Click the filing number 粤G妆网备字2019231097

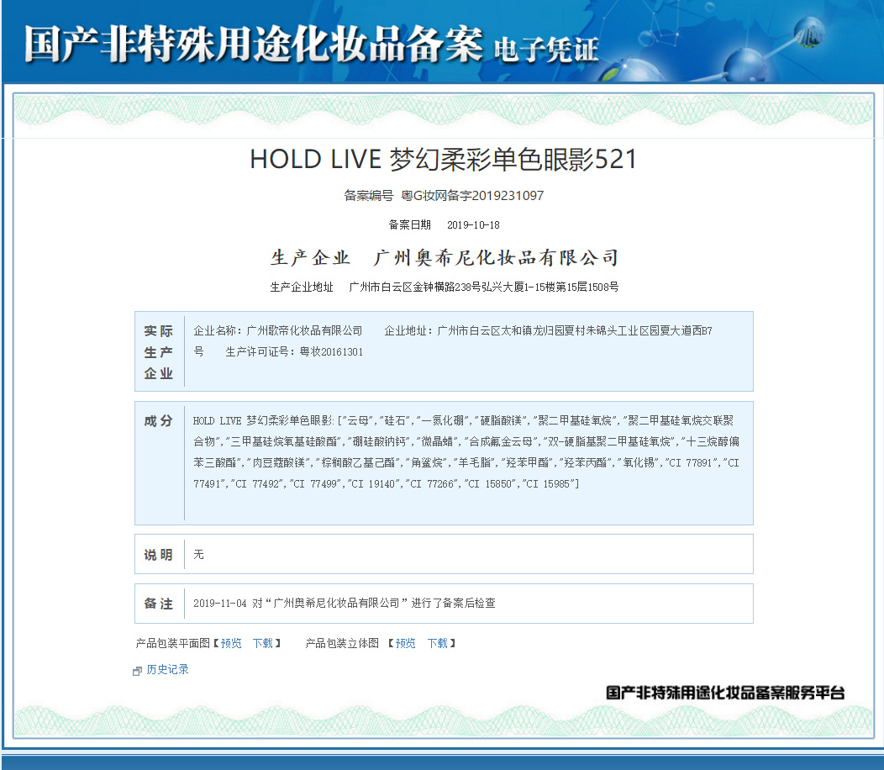[472, 196]
